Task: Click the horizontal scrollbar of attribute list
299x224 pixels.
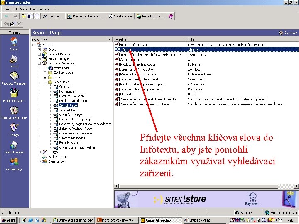Action: 206,186
